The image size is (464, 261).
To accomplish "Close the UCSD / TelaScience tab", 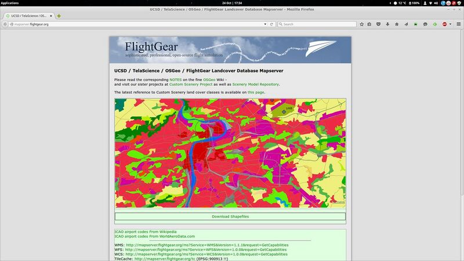I will [x=51, y=16].
